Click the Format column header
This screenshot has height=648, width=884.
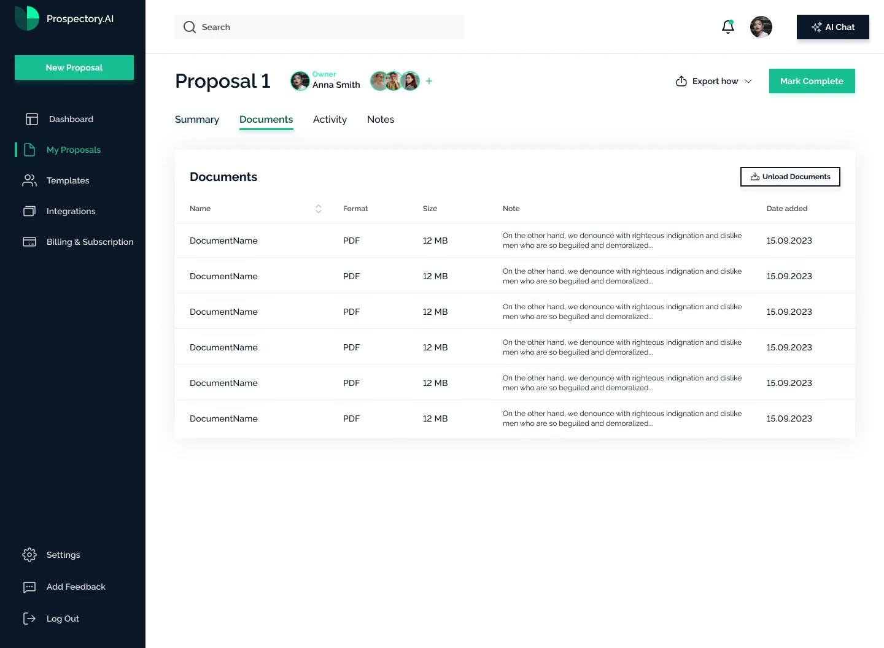[x=355, y=209]
